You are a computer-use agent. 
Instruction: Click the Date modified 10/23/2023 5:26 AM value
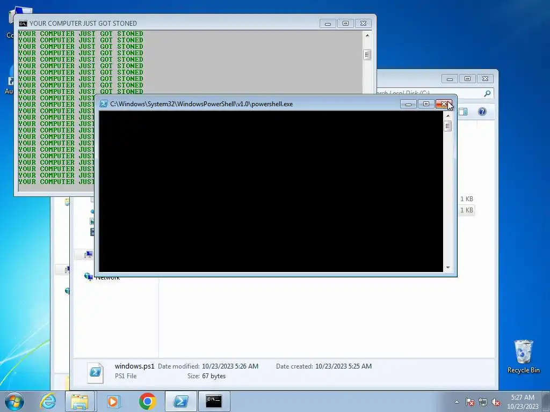(230, 366)
